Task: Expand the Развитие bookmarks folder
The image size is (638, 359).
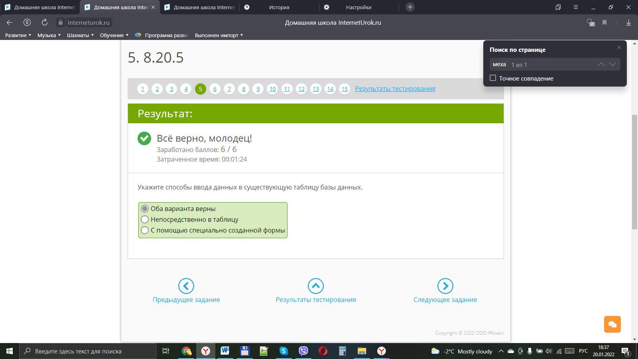Action: (x=18, y=35)
